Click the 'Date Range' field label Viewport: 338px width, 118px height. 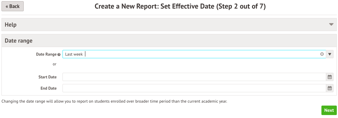[x=46, y=54]
